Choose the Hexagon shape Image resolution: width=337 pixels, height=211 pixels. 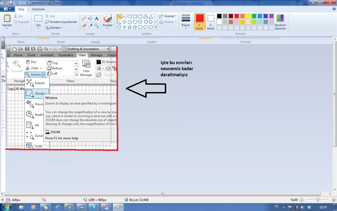click(x=135, y=22)
